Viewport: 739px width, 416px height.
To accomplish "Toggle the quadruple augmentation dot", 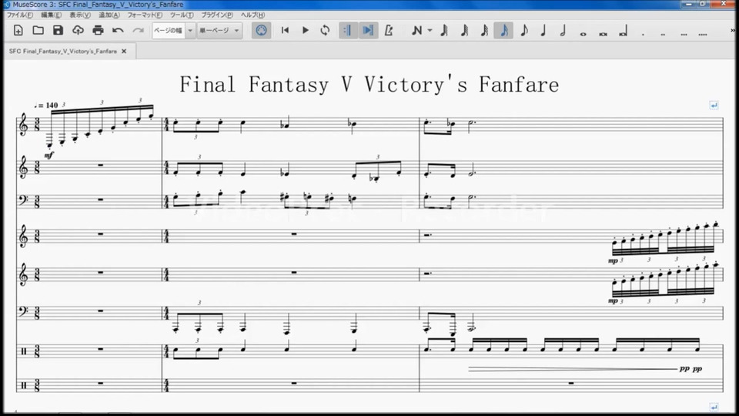I will [703, 34].
